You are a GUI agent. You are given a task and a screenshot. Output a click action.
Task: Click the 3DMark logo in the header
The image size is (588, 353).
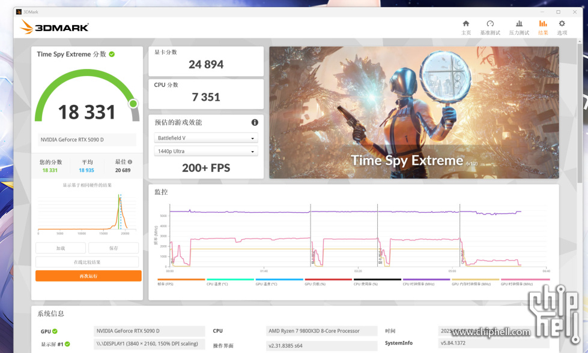[55, 27]
